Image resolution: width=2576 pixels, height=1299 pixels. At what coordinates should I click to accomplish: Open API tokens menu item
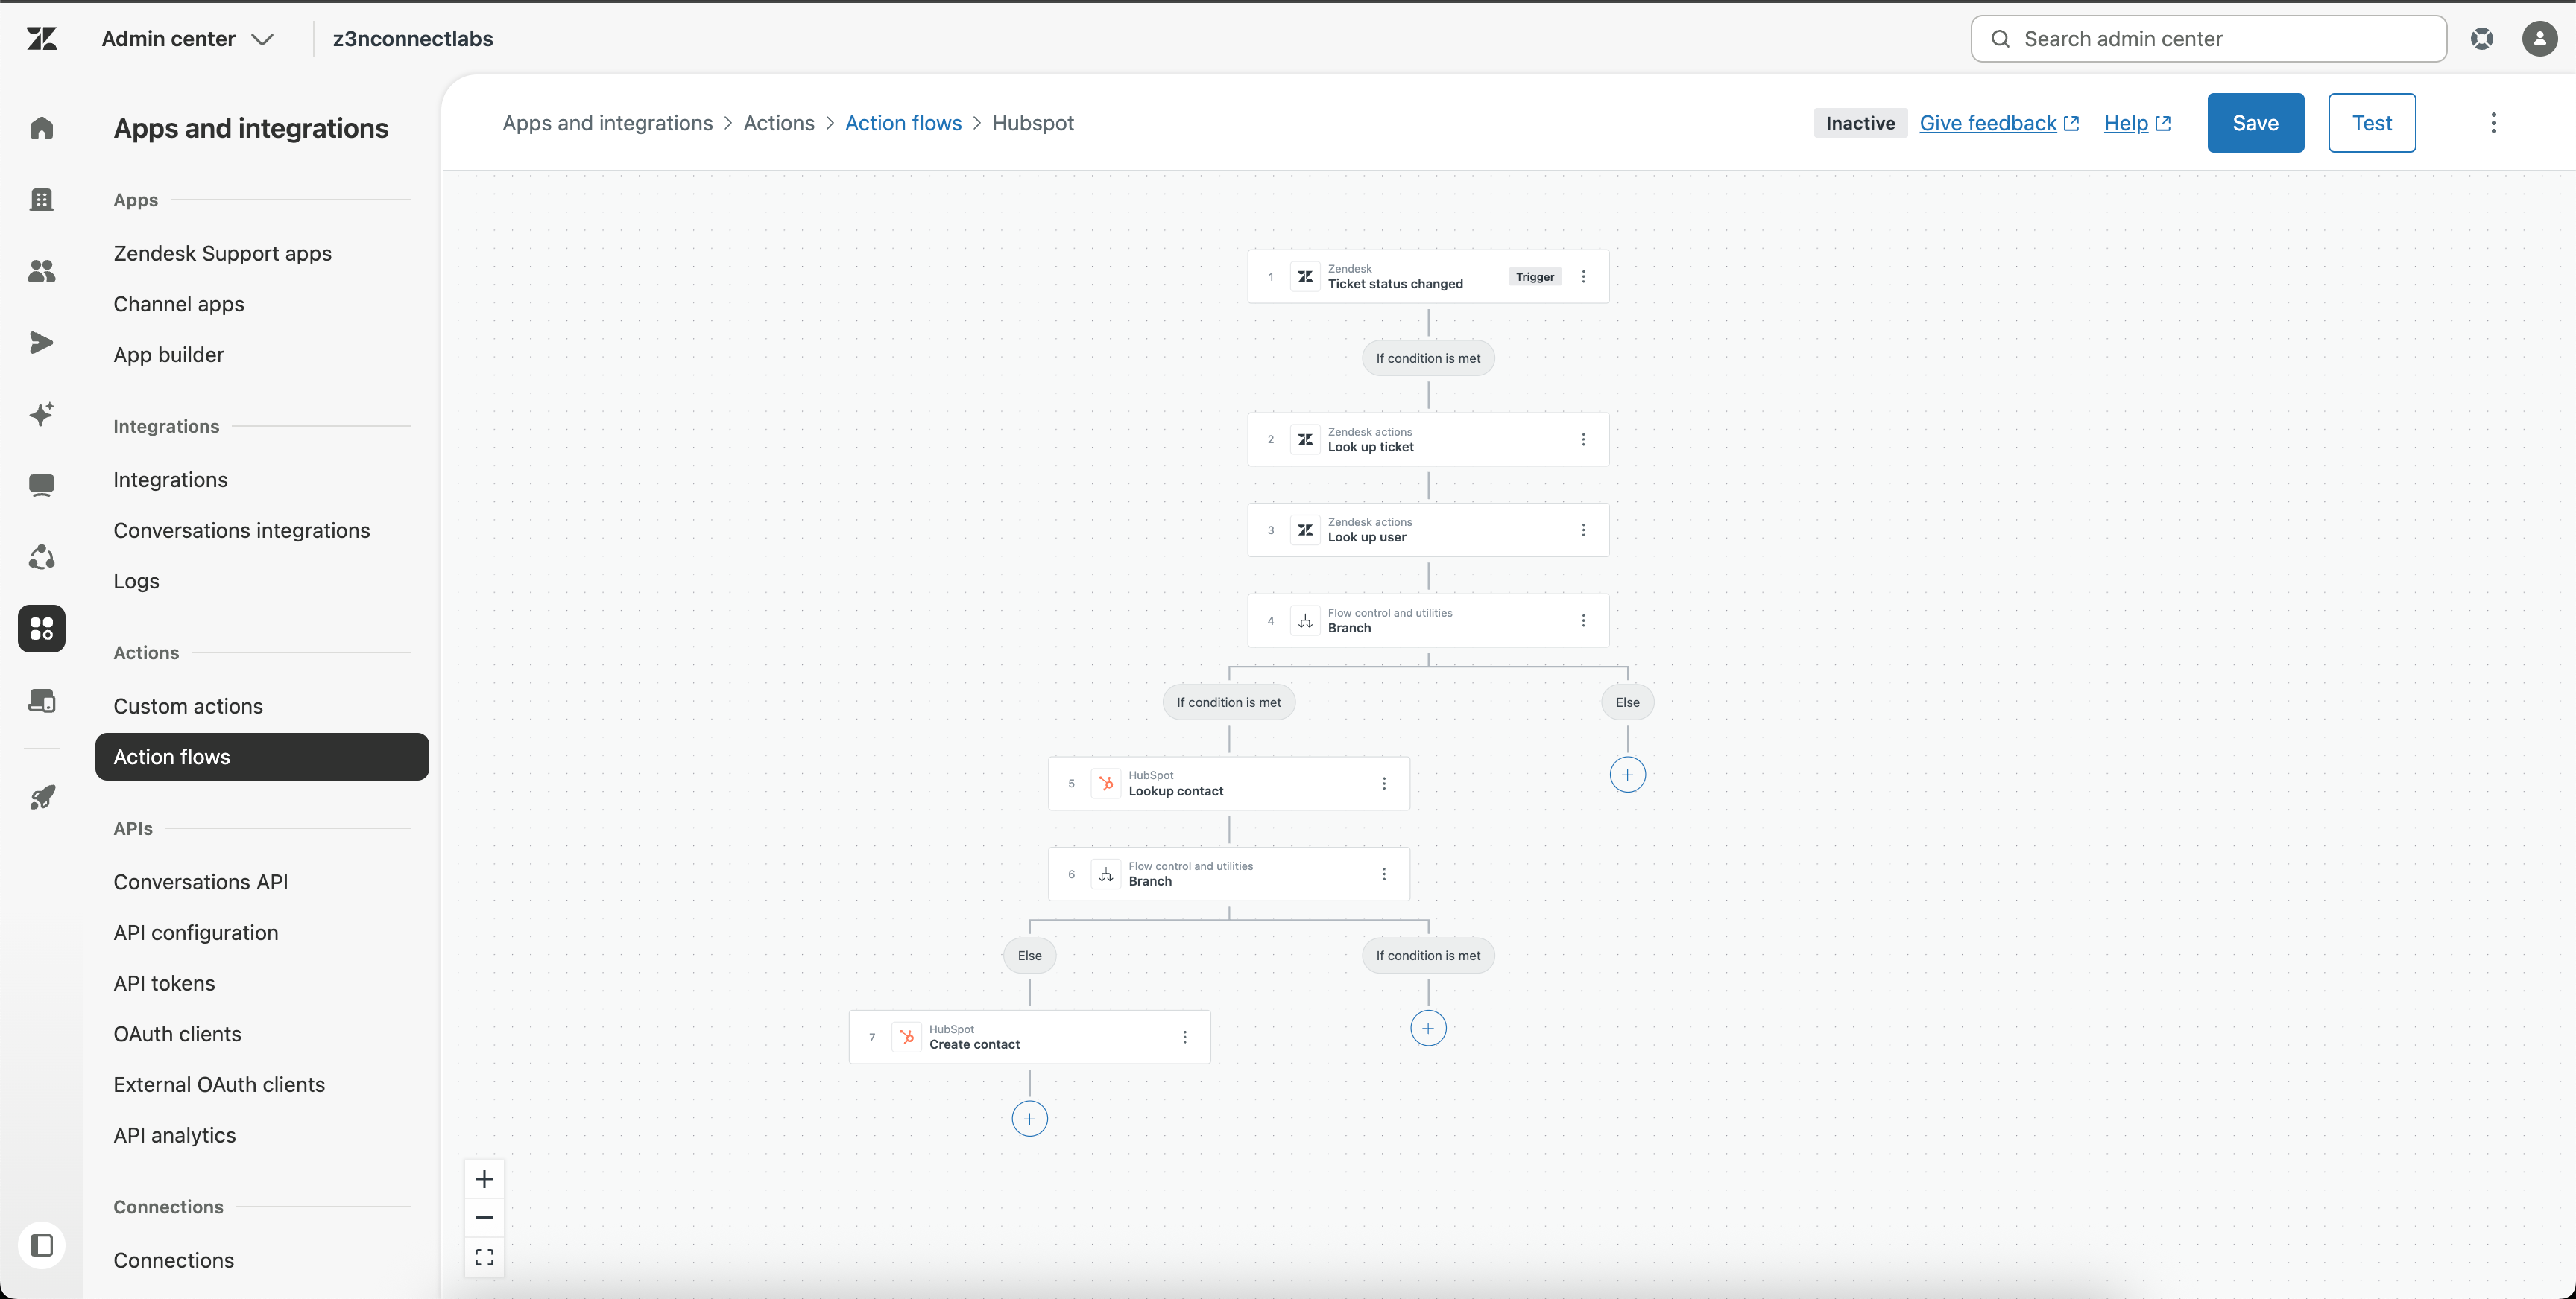click(x=164, y=983)
